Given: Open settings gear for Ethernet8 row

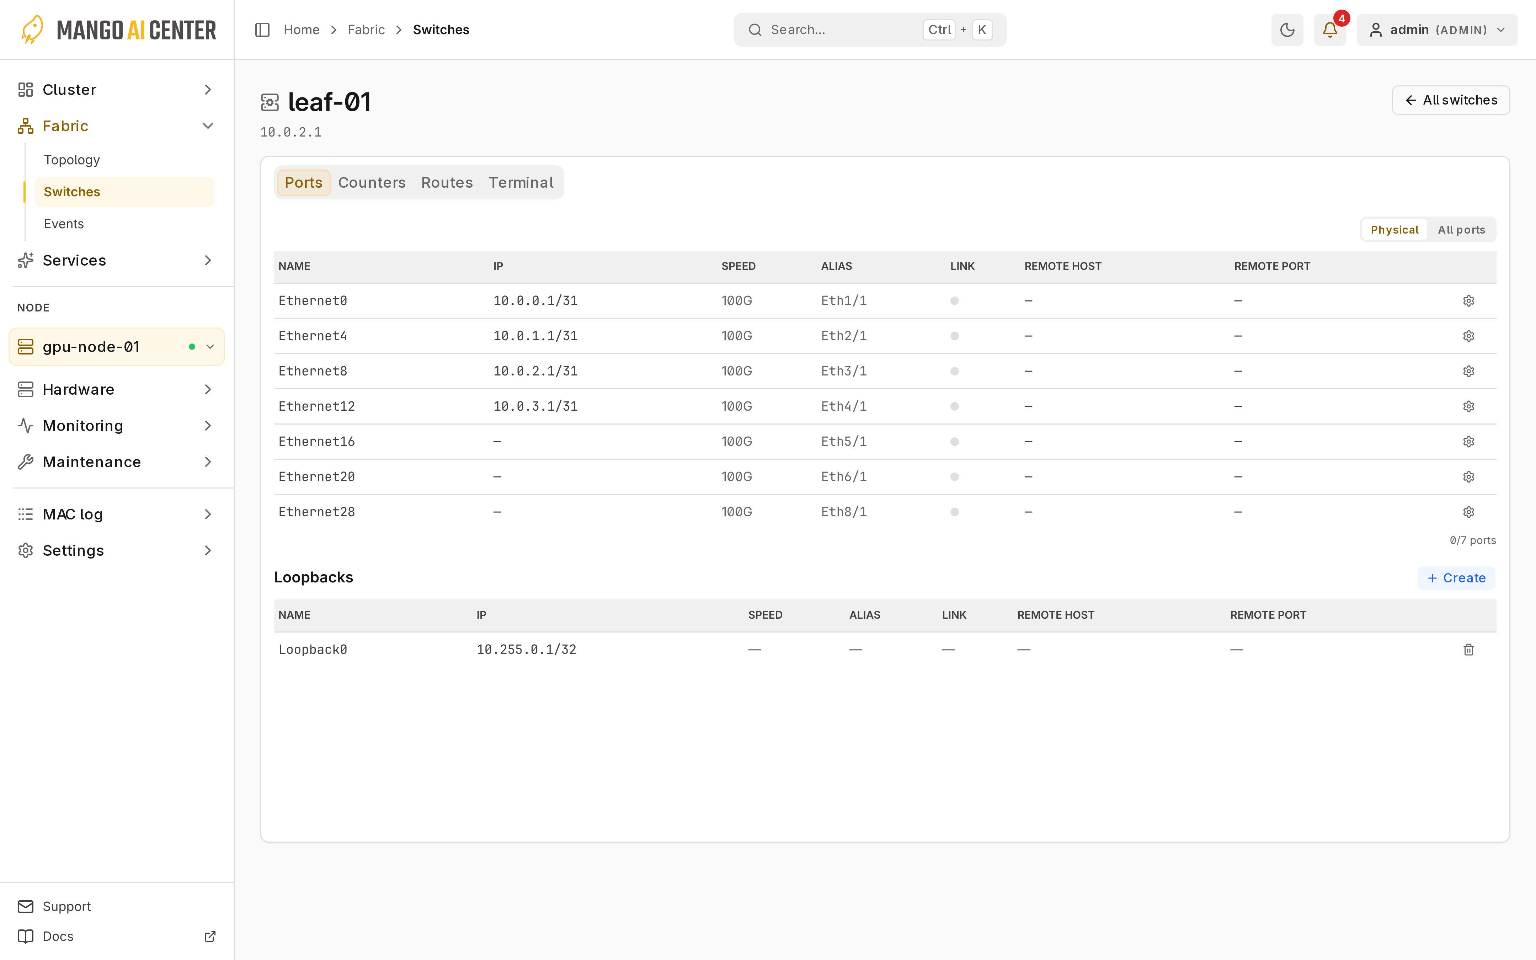Looking at the screenshot, I should point(1469,372).
